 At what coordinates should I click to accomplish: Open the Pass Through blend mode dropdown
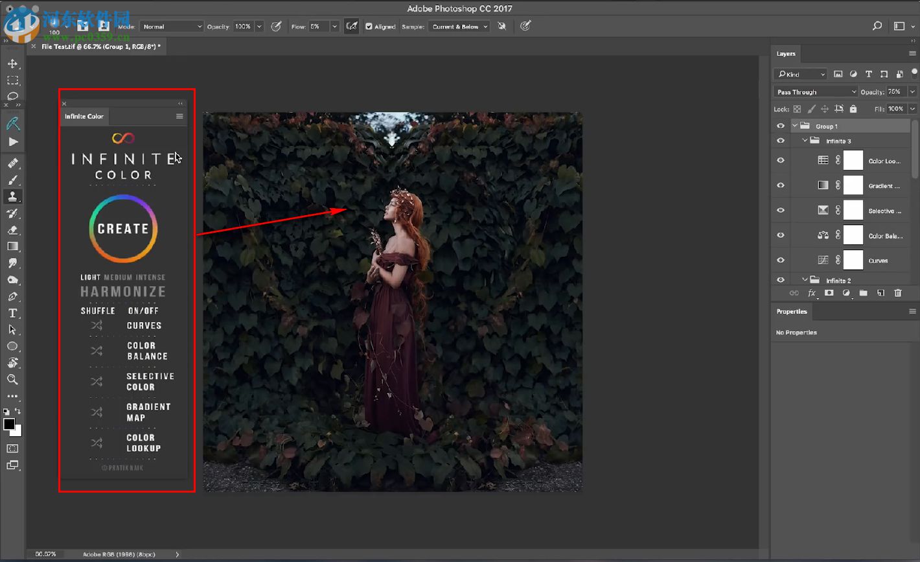tap(815, 92)
